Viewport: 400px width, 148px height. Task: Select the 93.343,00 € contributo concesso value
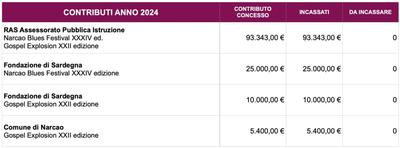(265, 38)
